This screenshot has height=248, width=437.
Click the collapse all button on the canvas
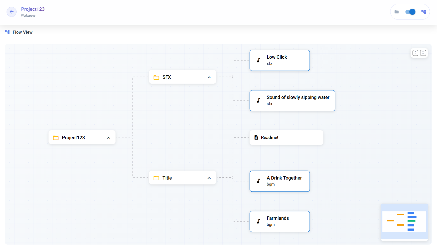tap(423, 53)
